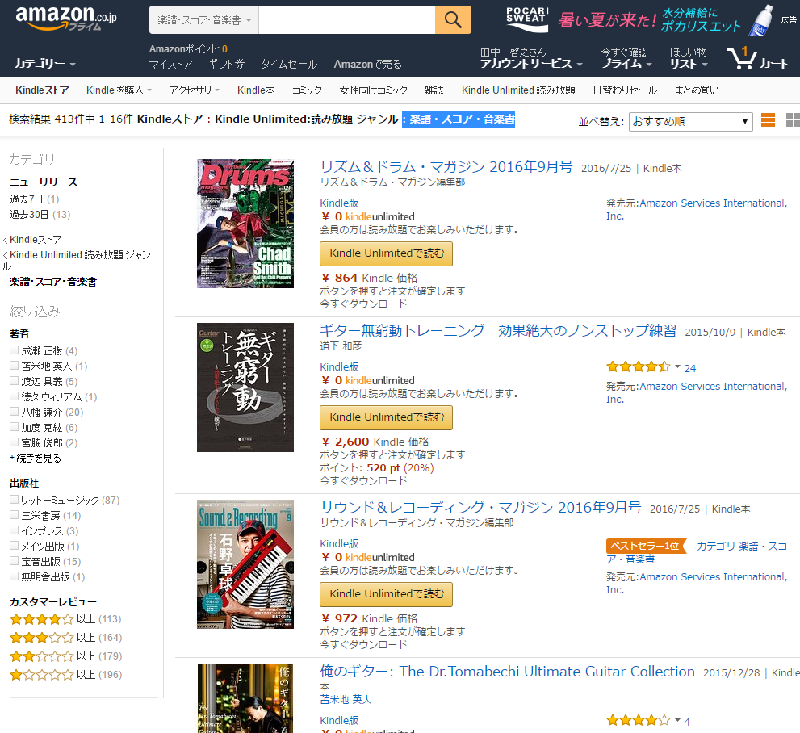Screen dimensions: 800x733
Task: Click the orange search magnifier button
Action: tap(453, 20)
